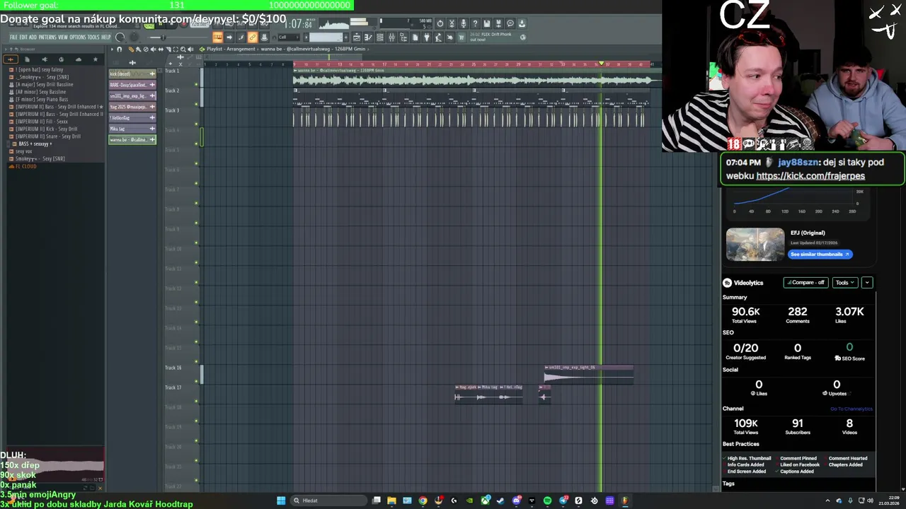906x509 pixels.
Task: Select the playlist paint brush tool
Action: [x=139, y=49]
